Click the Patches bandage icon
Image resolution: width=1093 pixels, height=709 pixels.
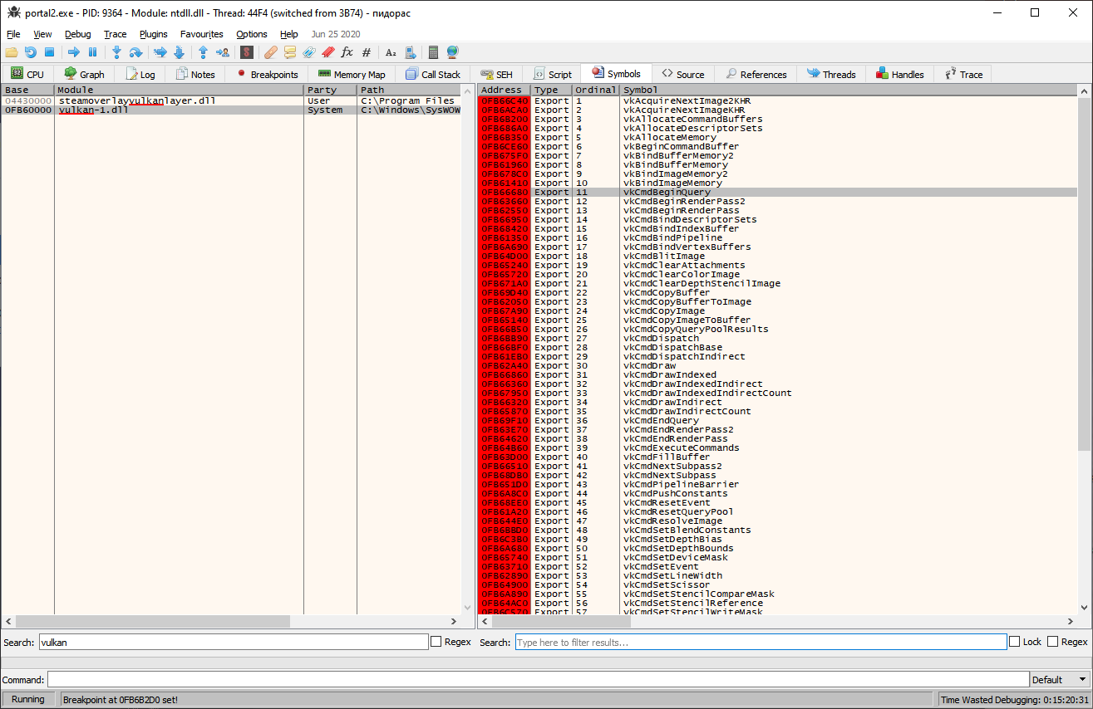click(x=270, y=52)
